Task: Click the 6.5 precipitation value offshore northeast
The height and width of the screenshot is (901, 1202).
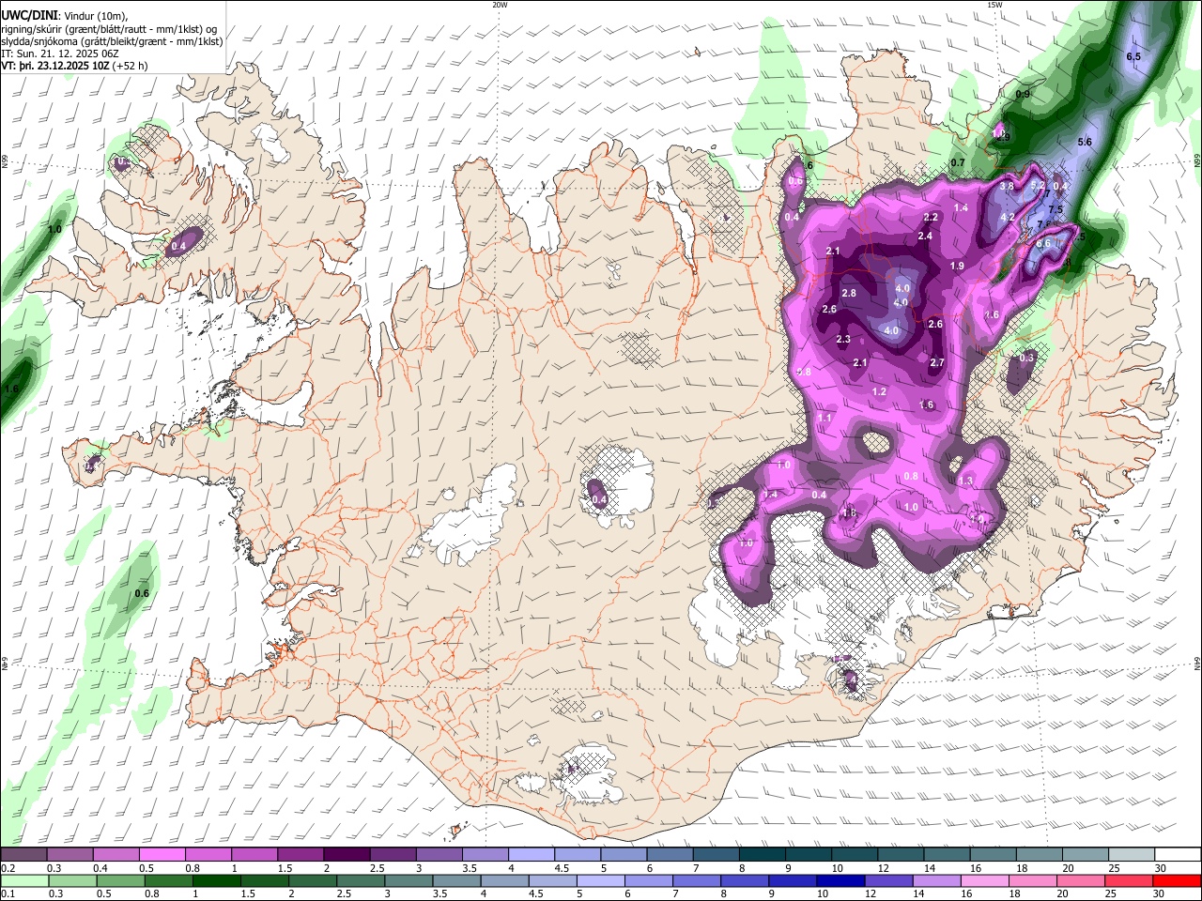Action: click(1133, 57)
